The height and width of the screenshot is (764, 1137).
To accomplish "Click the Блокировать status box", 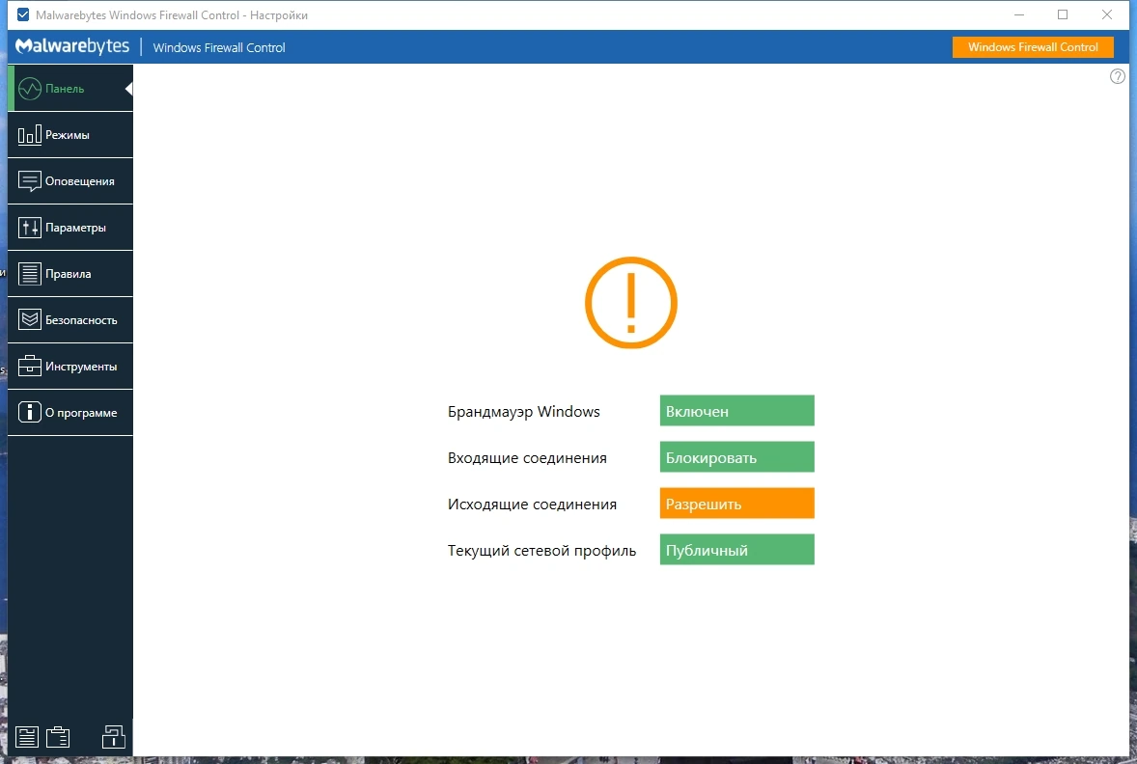I will pos(736,457).
